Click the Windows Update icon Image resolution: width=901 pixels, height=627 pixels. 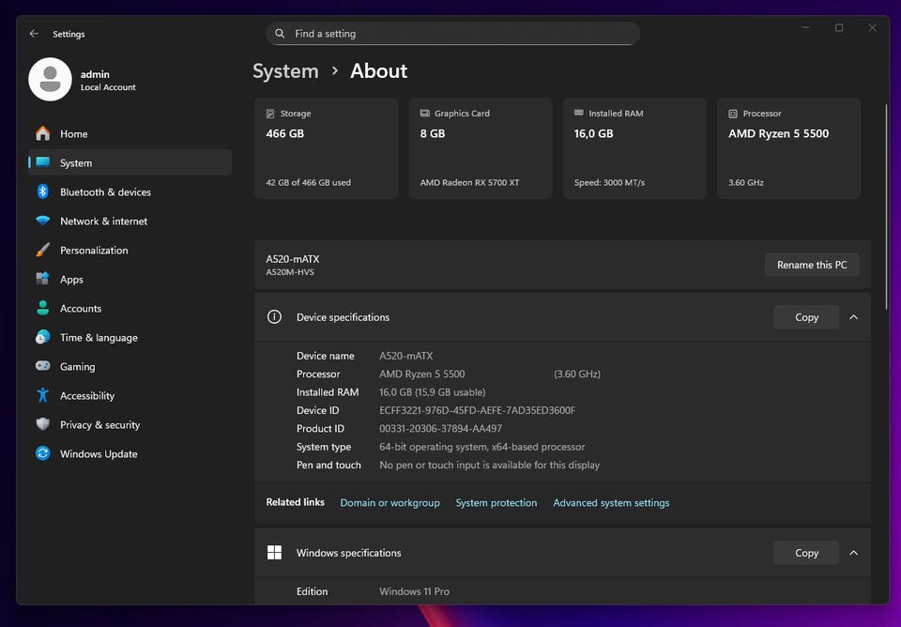pos(42,454)
